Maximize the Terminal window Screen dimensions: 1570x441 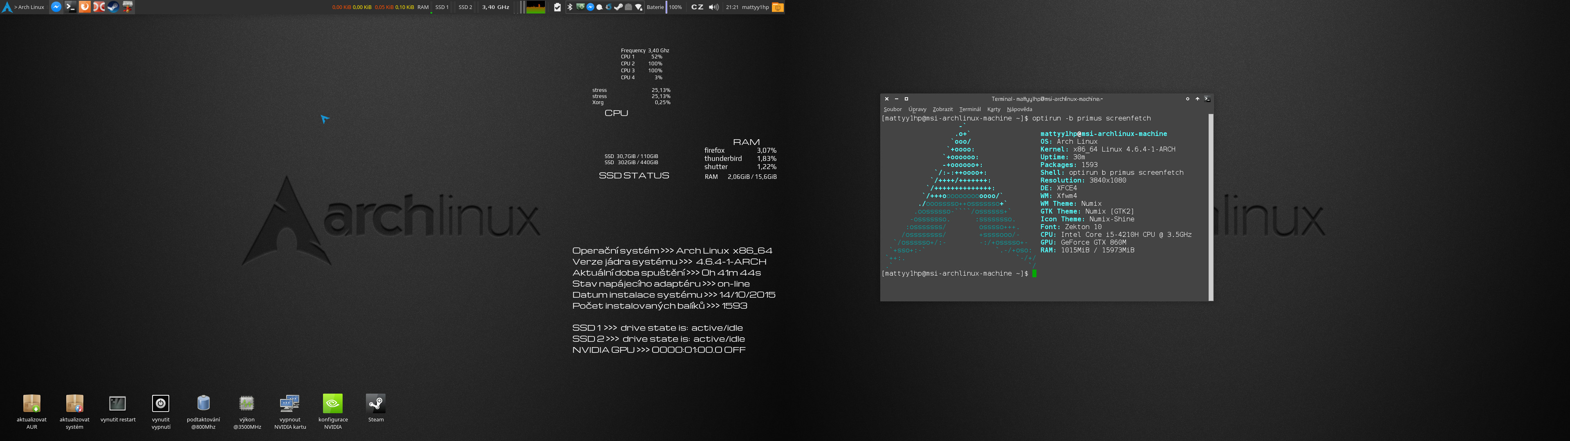[x=906, y=99]
